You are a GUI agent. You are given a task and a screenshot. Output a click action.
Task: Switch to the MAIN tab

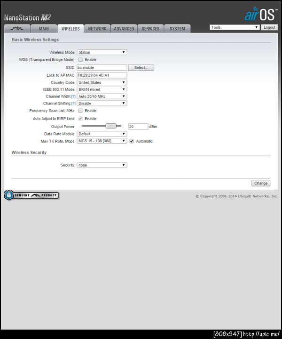[44, 29]
